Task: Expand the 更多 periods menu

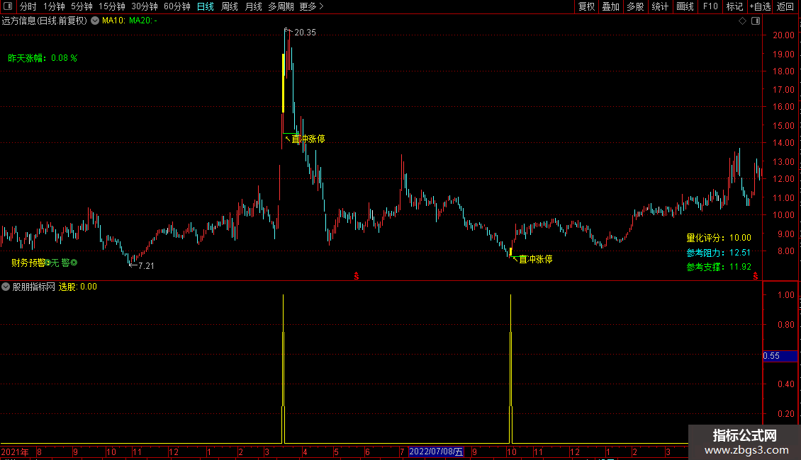Action: point(312,6)
